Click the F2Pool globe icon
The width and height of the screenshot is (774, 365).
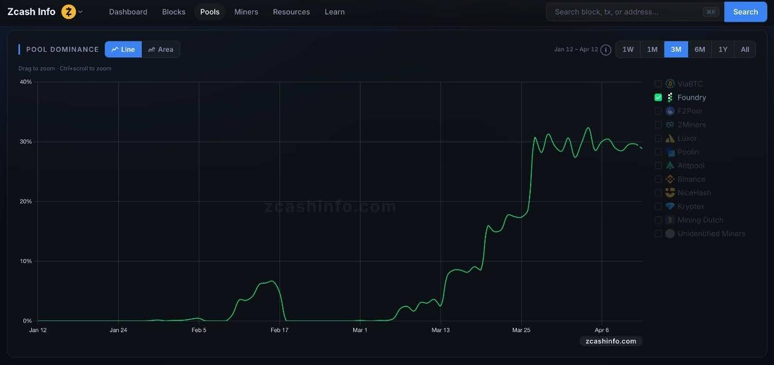point(670,110)
